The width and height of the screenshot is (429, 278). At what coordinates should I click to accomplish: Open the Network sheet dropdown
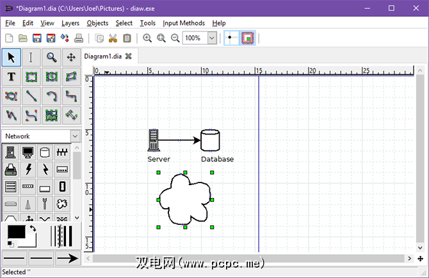click(75, 136)
